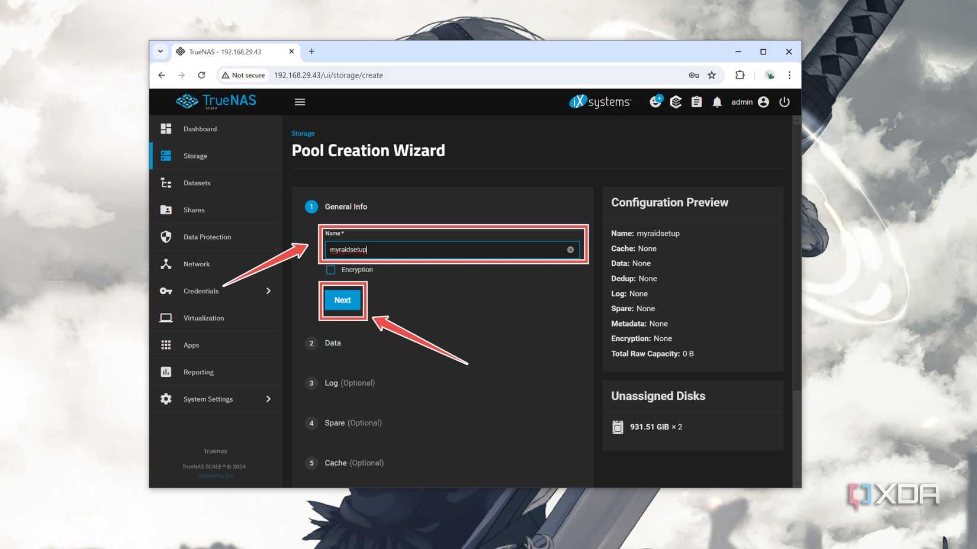Image resolution: width=977 pixels, height=549 pixels.
Task: Select Datasets in the sidebar
Action: click(x=197, y=183)
